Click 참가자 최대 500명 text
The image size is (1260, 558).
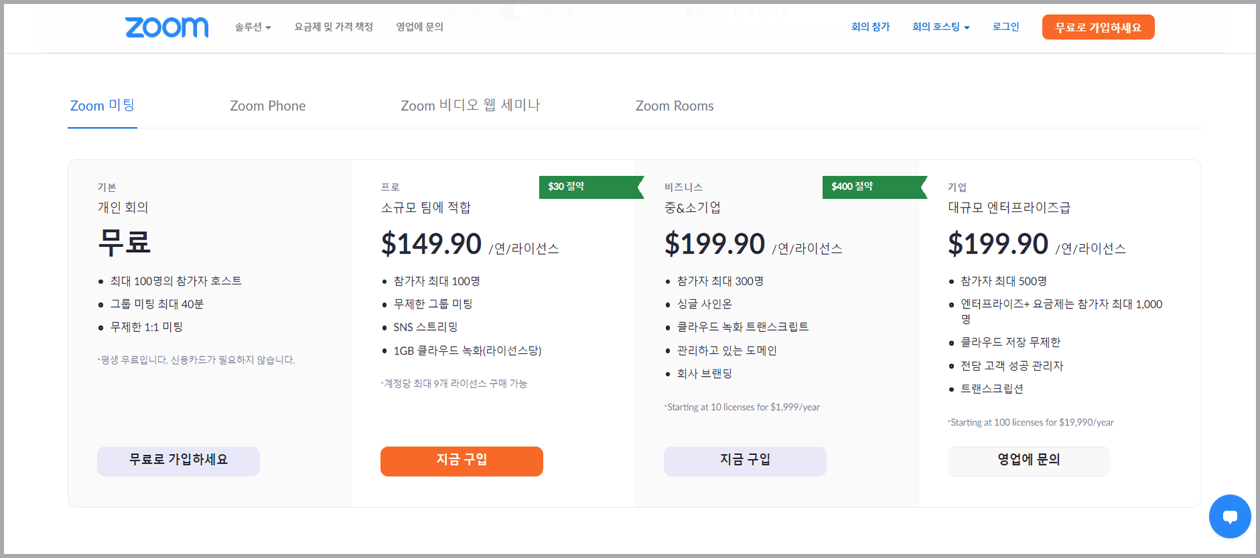pos(1004,281)
